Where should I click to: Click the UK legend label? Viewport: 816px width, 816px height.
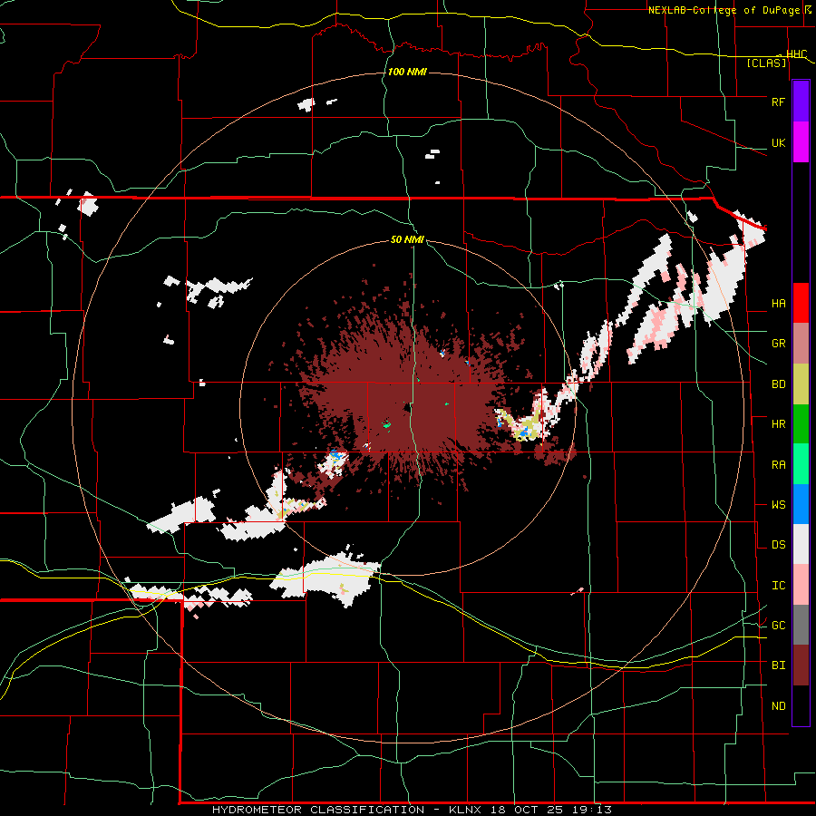[778, 142]
